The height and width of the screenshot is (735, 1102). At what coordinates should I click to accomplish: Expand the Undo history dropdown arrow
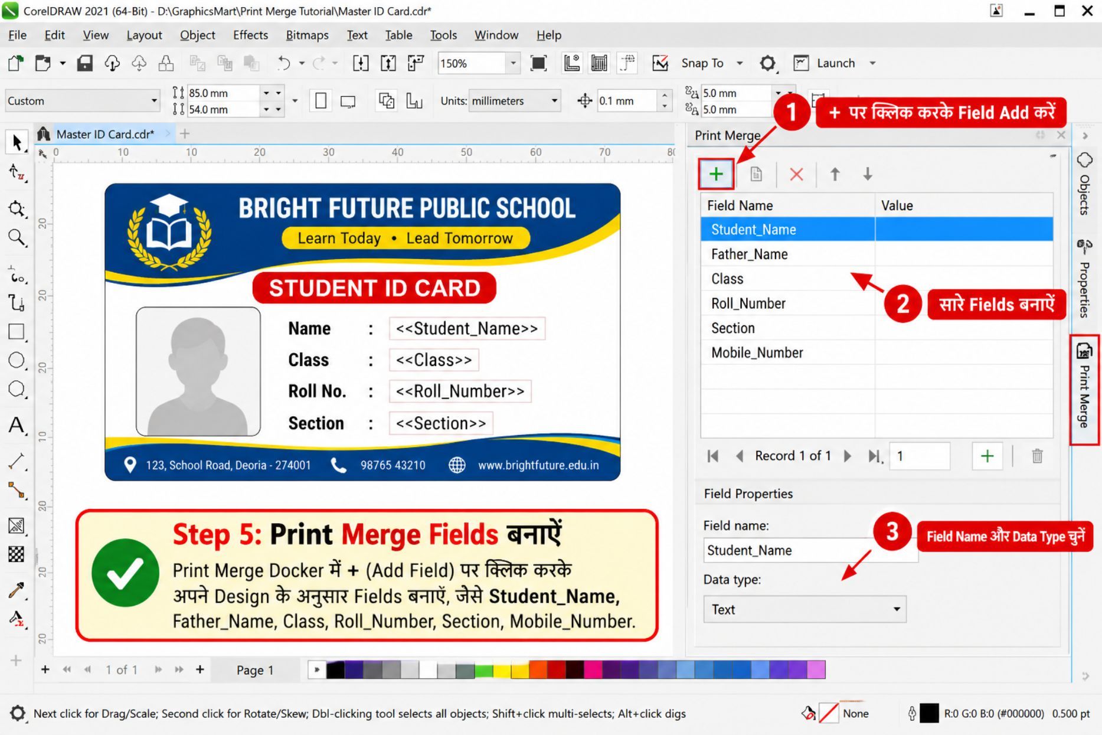tap(302, 63)
